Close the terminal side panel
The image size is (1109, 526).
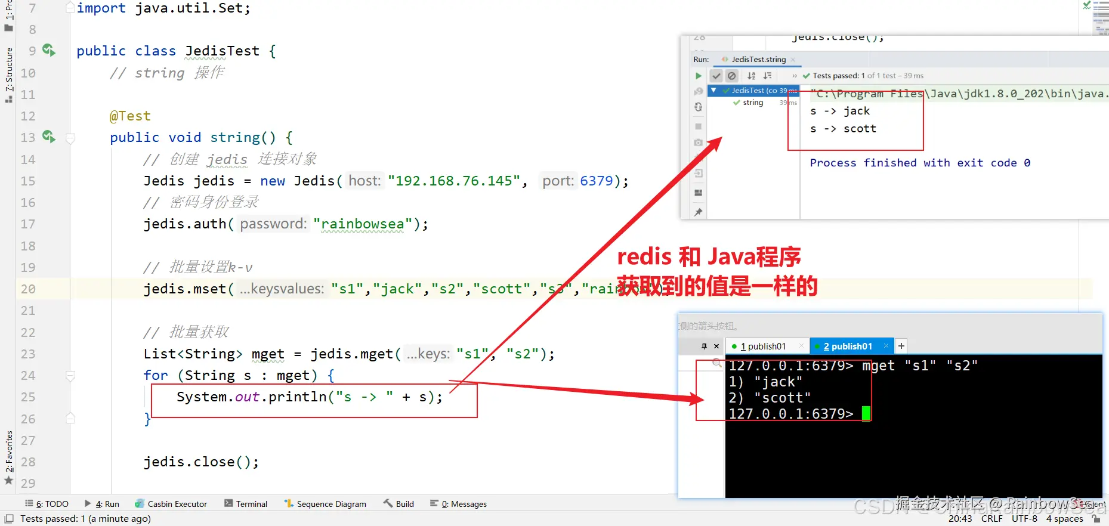716,346
